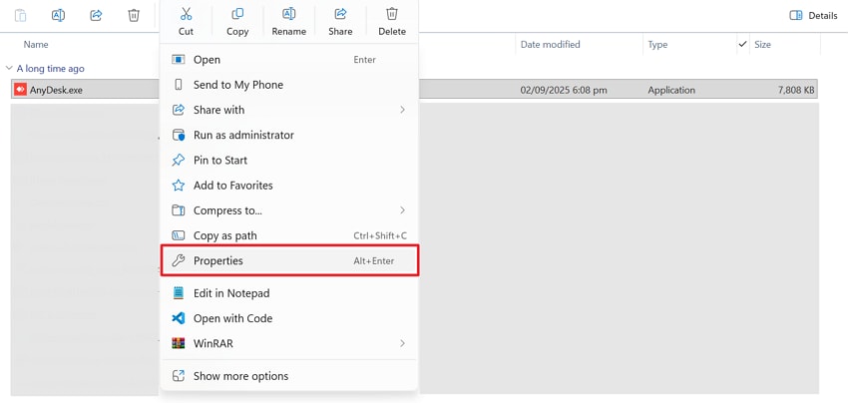Image resolution: width=848 pixels, height=403 pixels.
Task: Click the date 02/09/2025 6:08 pm
Action: pyautogui.click(x=564, y=90)
